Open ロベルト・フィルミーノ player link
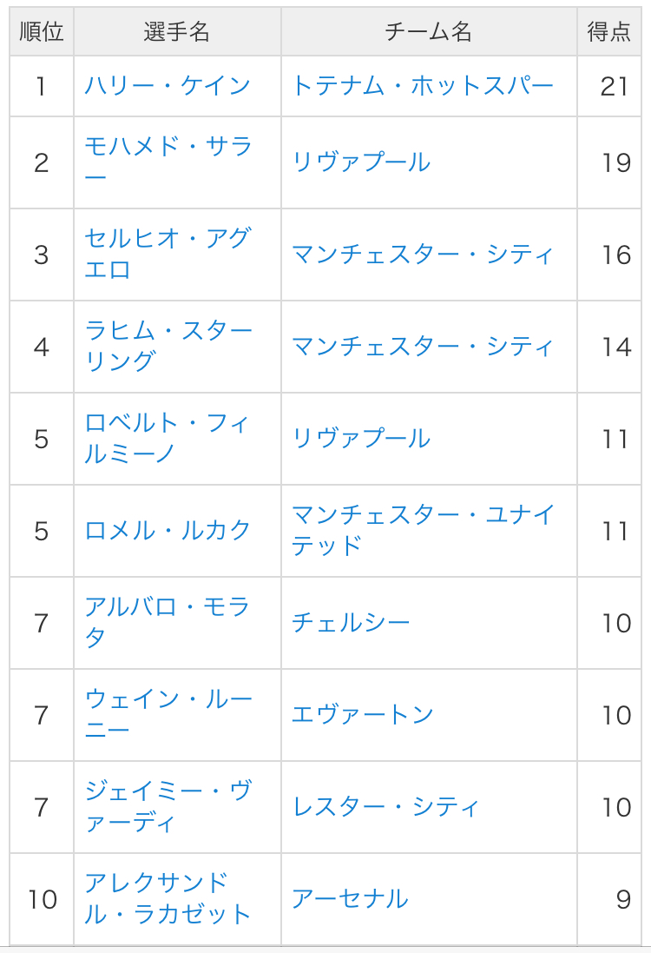This screenshot has height=953, width=651. 168,423
